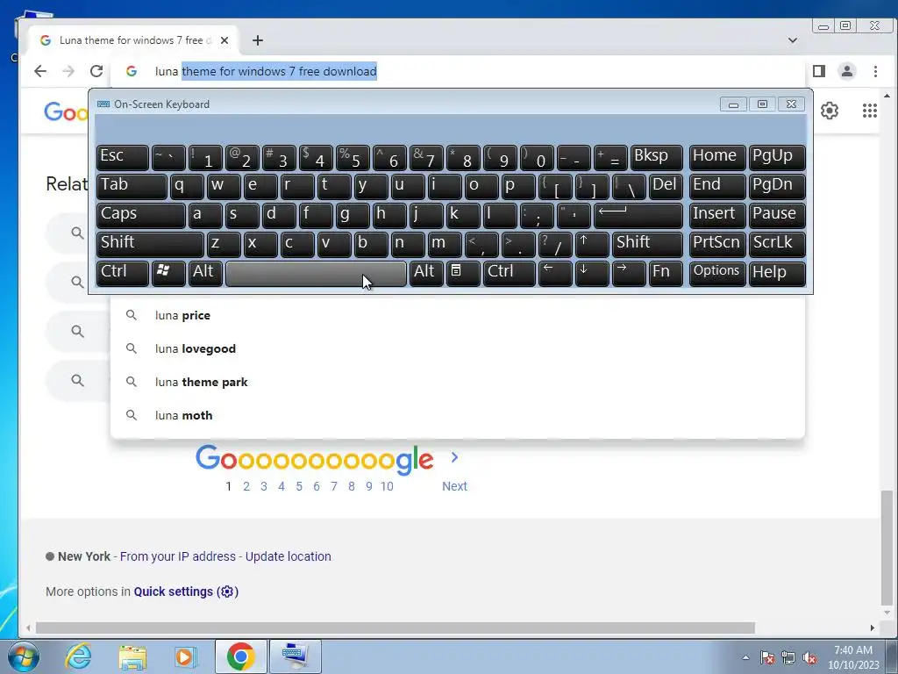This screenshot has width=898, height=674.
Task: Toggle Caps lock on On-Screen Keyboard
Action: pyautogui.click(x=141, y=215)
